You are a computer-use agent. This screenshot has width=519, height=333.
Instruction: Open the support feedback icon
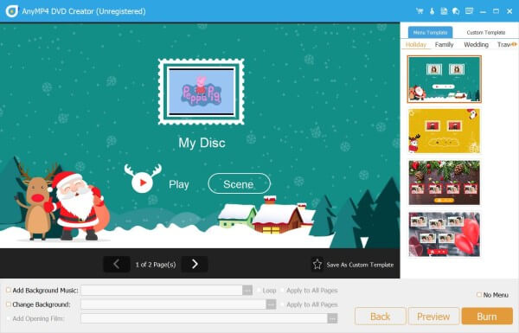click(456, 11)
